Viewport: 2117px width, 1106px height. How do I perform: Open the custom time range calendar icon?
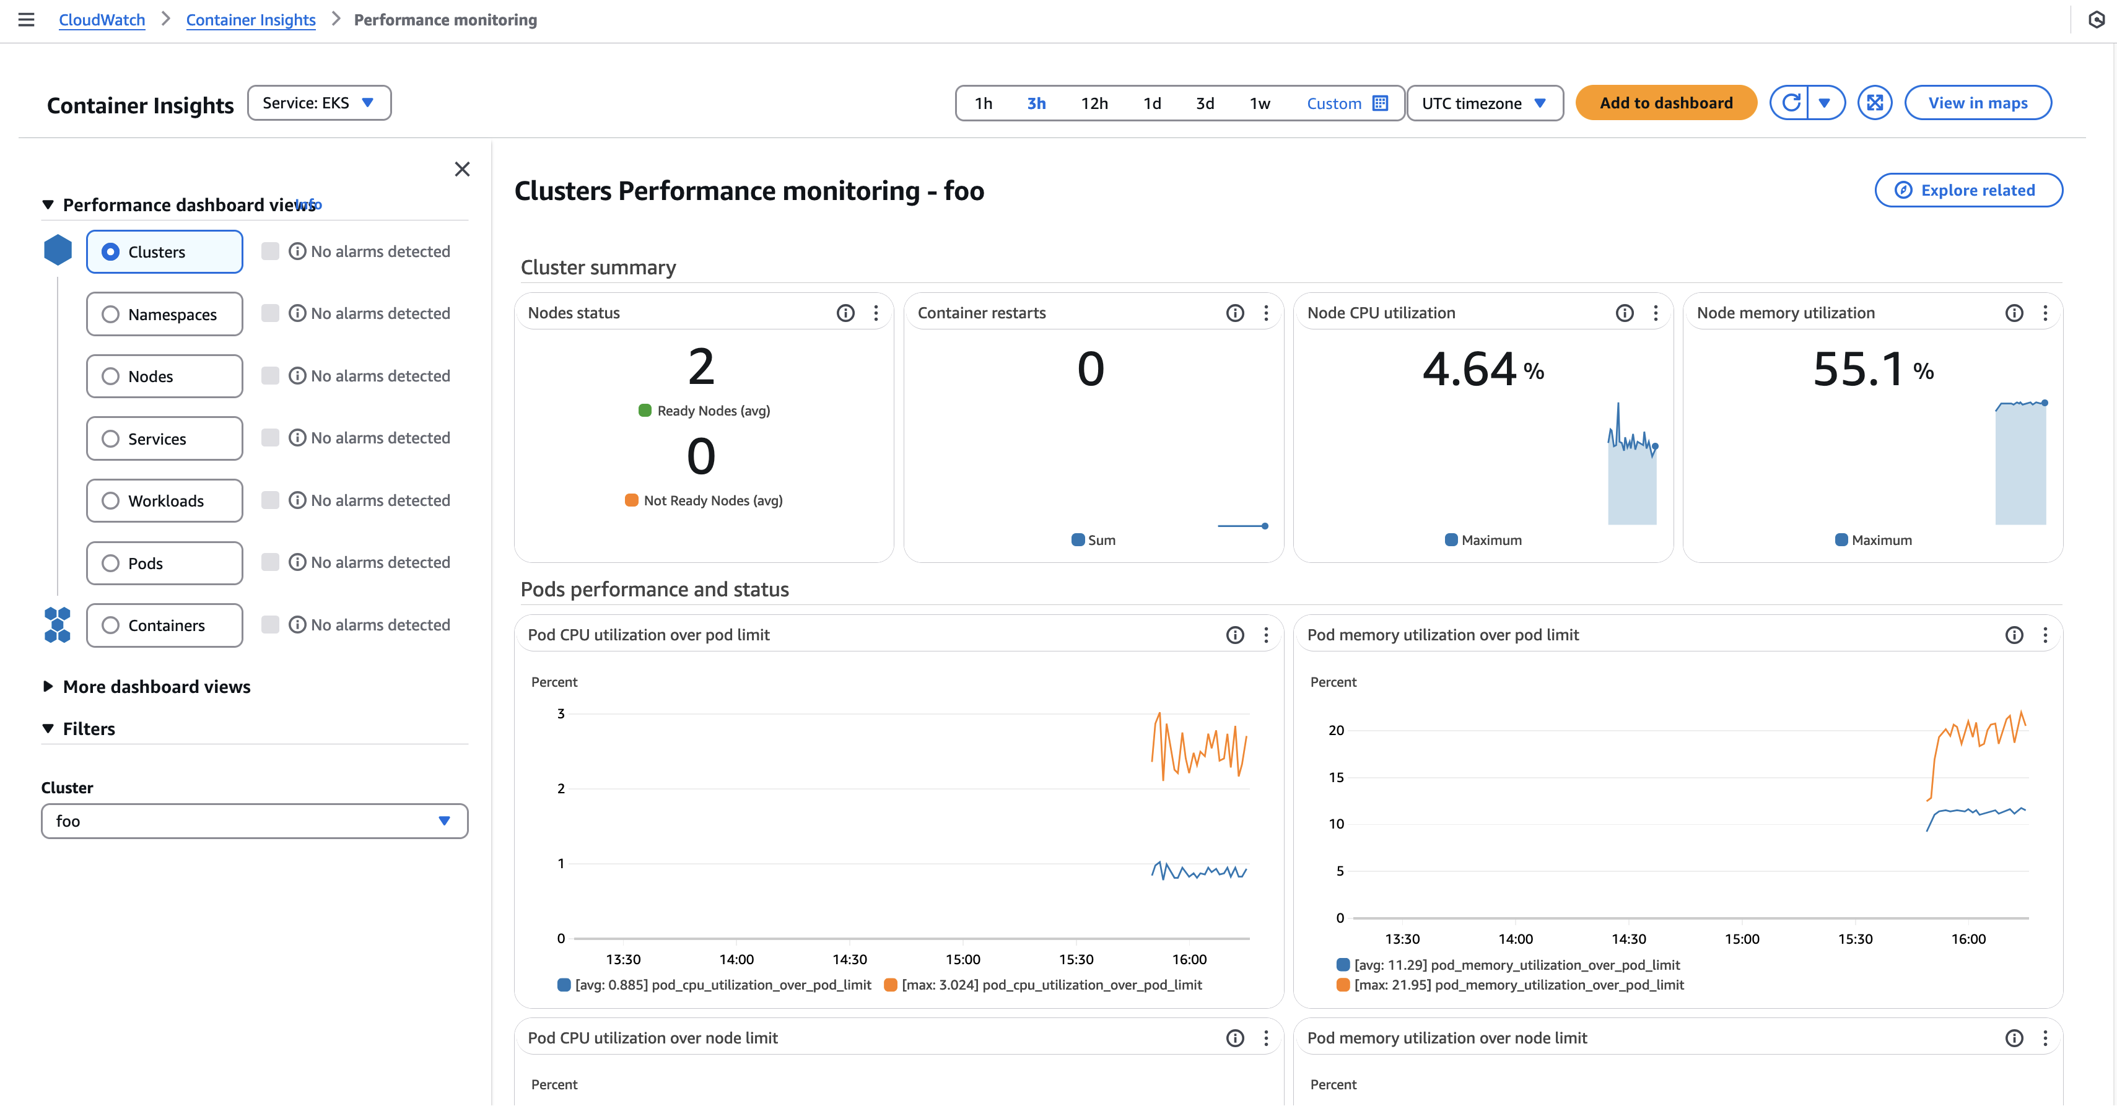coord(1380,103)
